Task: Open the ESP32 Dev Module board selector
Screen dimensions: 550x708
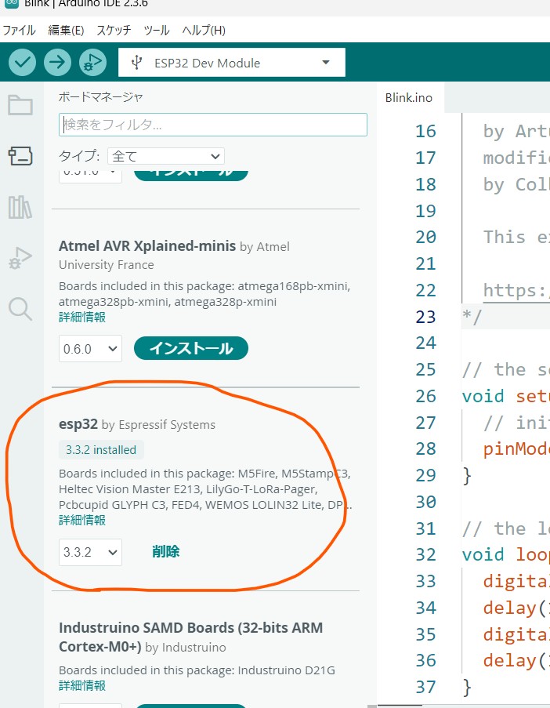Action: pos(232,63)
